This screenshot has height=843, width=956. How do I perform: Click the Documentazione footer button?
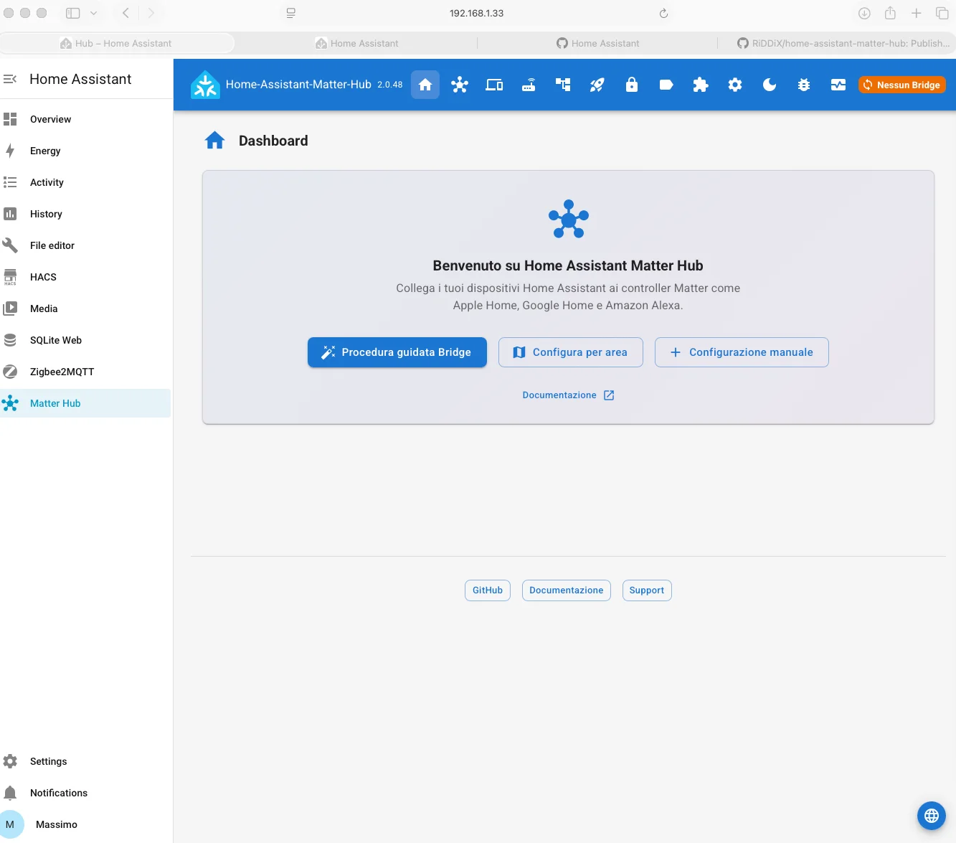[x=567, y=590]
